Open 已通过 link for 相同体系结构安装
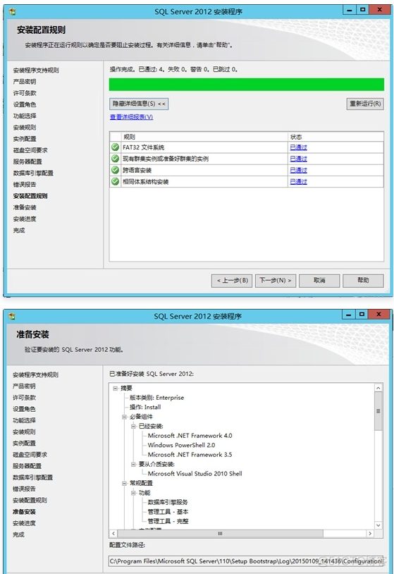394x574 pixels. pos(299,181)
